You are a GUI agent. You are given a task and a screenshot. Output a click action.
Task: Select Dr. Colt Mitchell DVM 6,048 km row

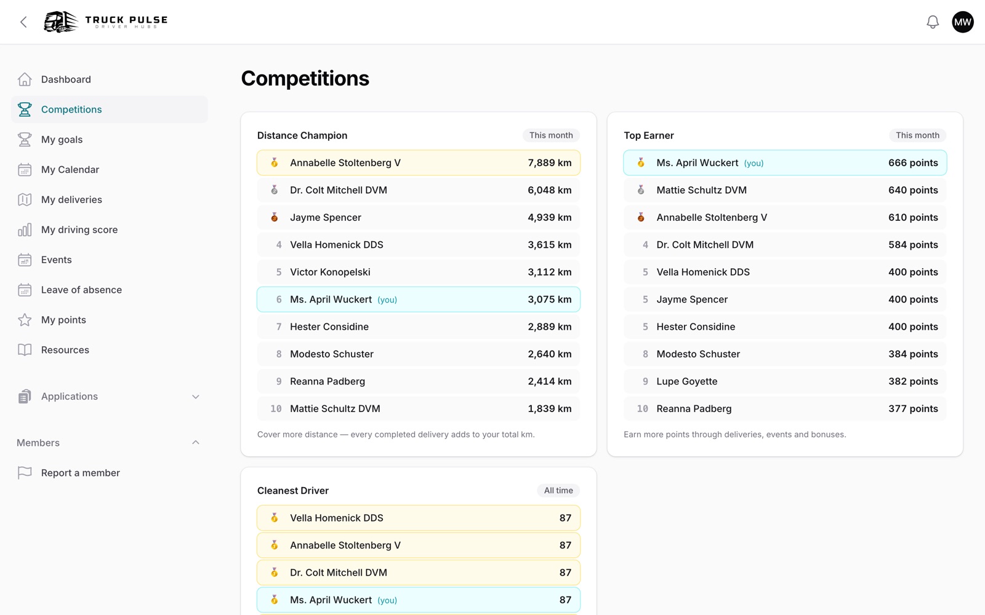pyautogui.click(x=419, y=190)
